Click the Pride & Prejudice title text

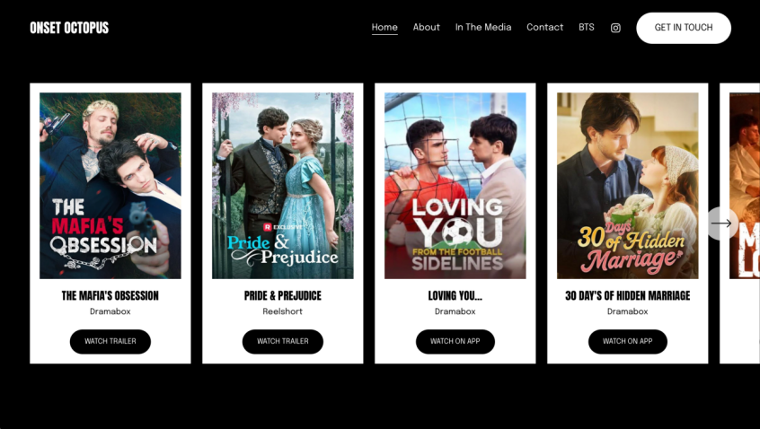click(282, 296)
